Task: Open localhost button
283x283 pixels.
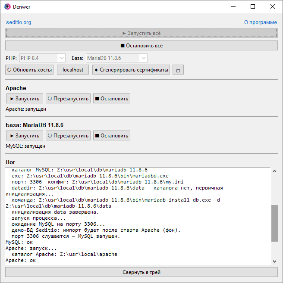Action: click(73, 70)
